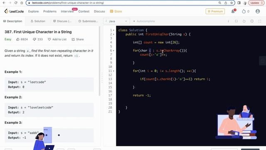The width and height of the screenshot is (266, 150).
Task: Click the Easy difficulty label
Action: (x=8, y=39)
